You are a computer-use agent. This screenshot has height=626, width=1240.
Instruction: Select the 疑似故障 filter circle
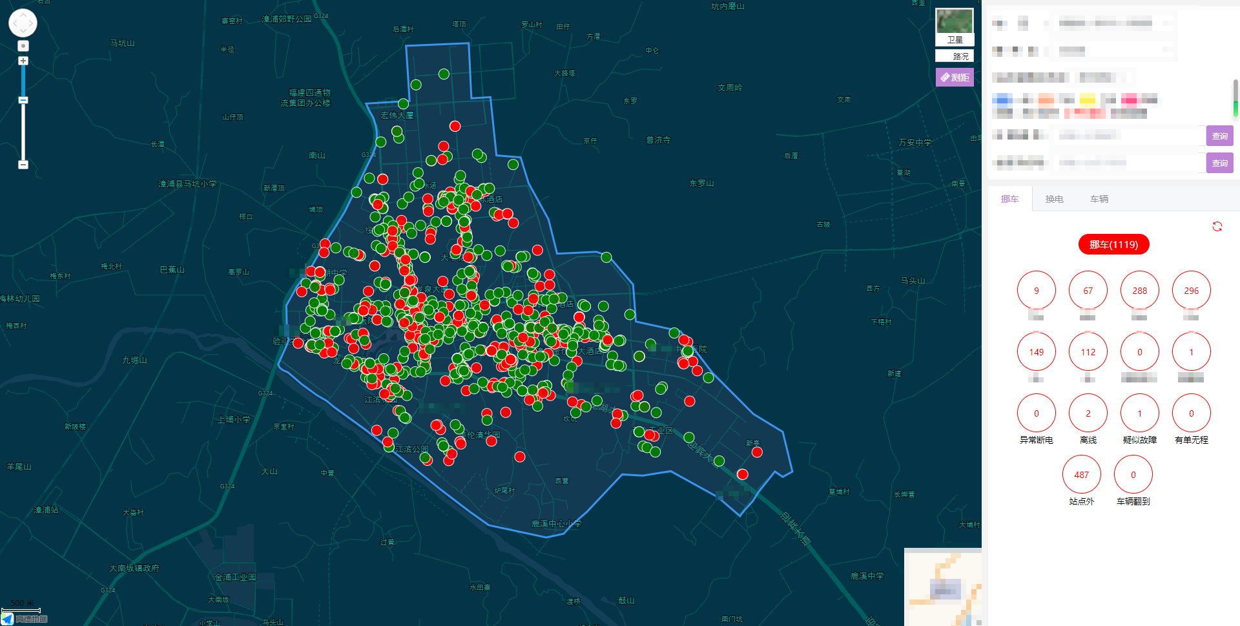[x=1139, y=413]
